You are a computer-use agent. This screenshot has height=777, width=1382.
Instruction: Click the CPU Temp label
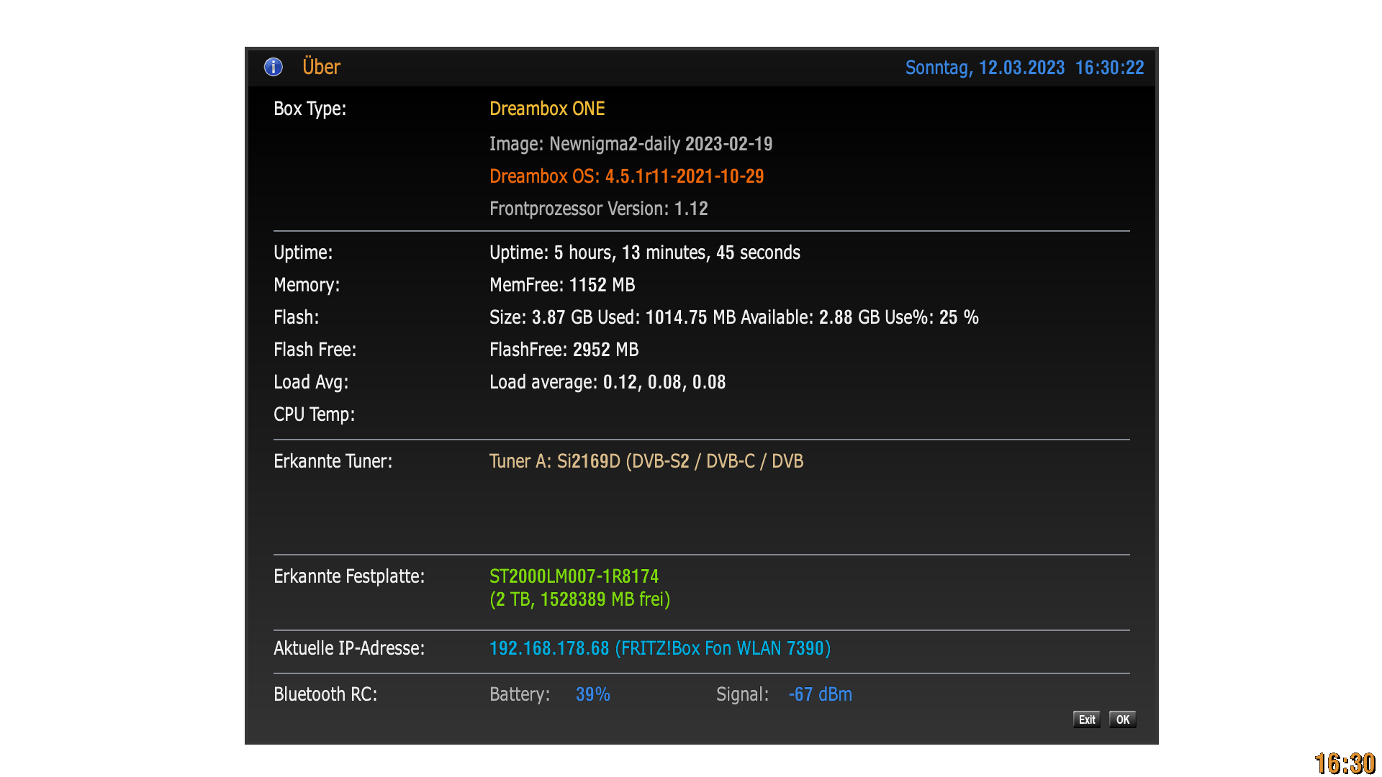(314, 414)
